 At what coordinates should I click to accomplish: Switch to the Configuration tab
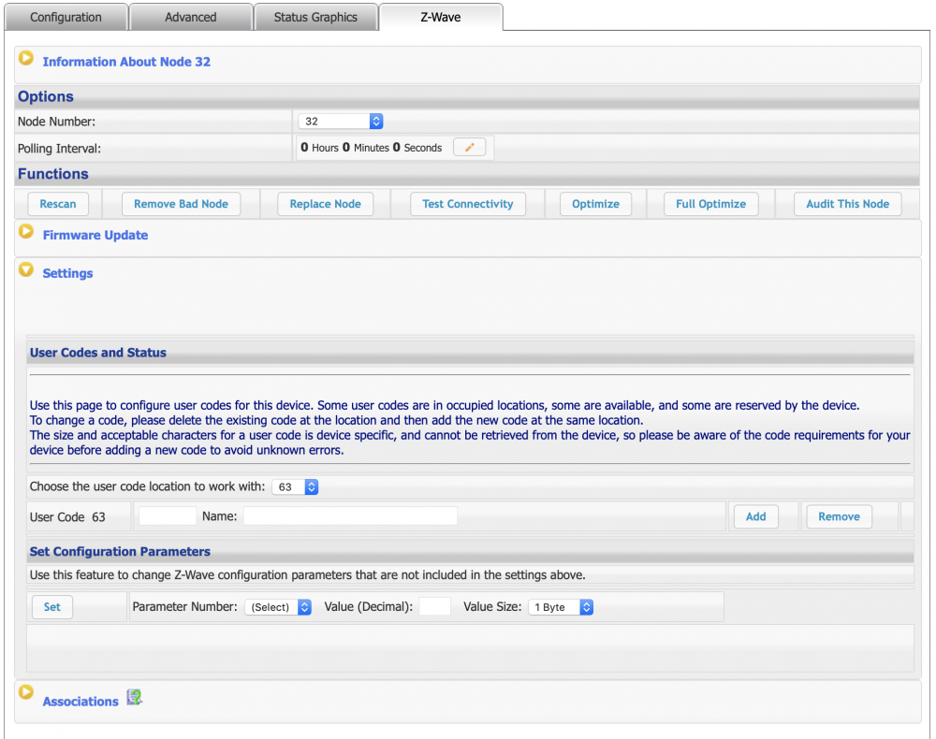(x=66, y=17)
